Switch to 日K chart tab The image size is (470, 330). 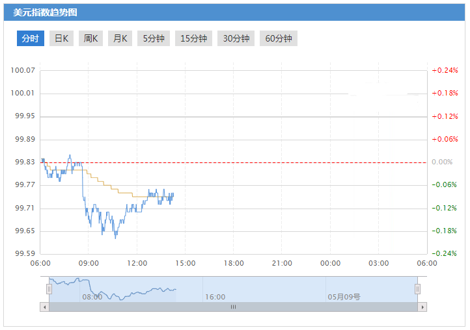pos(62,38)
